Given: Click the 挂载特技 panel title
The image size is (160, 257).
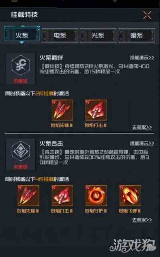Looking at the screenshot, I should click(x=24, y=15).
